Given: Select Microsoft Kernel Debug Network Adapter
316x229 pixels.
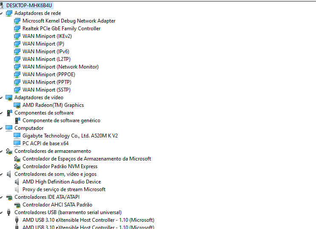Looking at the screenshot, I should tap(69, 21).
